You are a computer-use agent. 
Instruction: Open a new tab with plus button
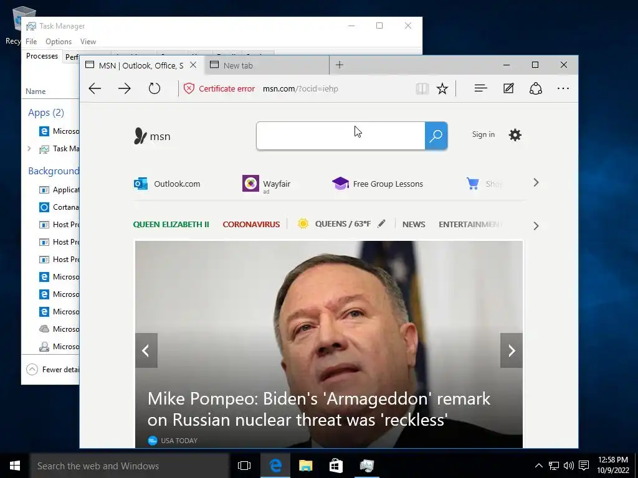[x=340, y=65]
